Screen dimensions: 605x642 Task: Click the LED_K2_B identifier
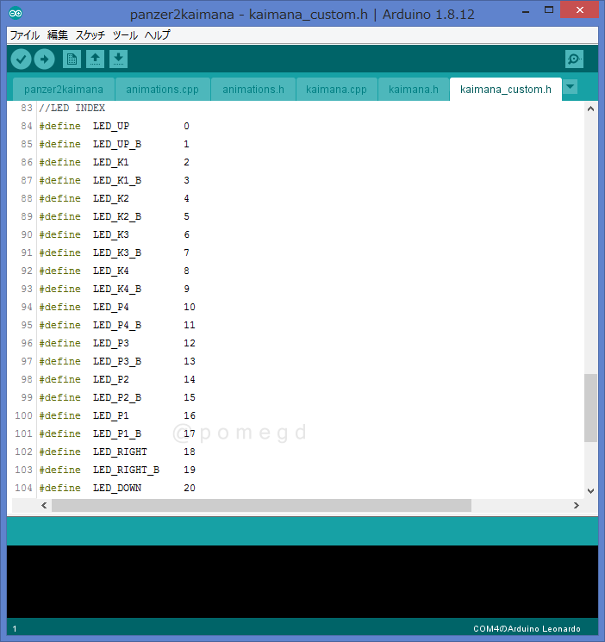click(117, 216)
